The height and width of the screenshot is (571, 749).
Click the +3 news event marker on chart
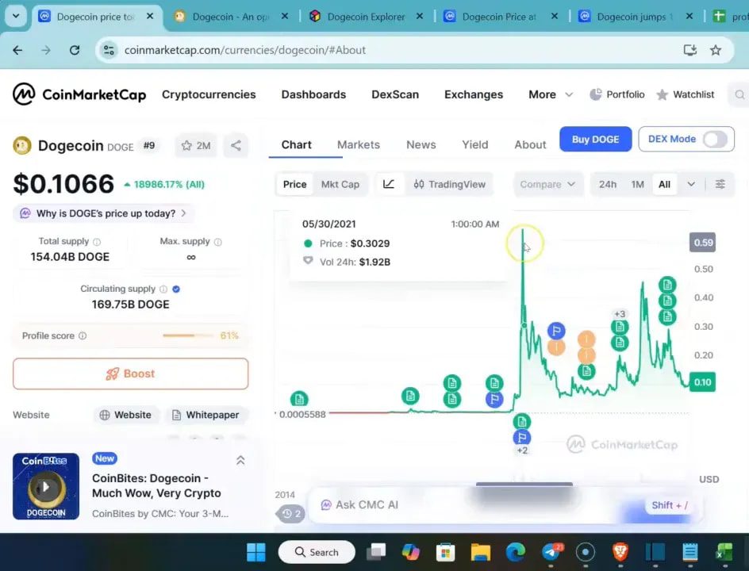(620, 314)
